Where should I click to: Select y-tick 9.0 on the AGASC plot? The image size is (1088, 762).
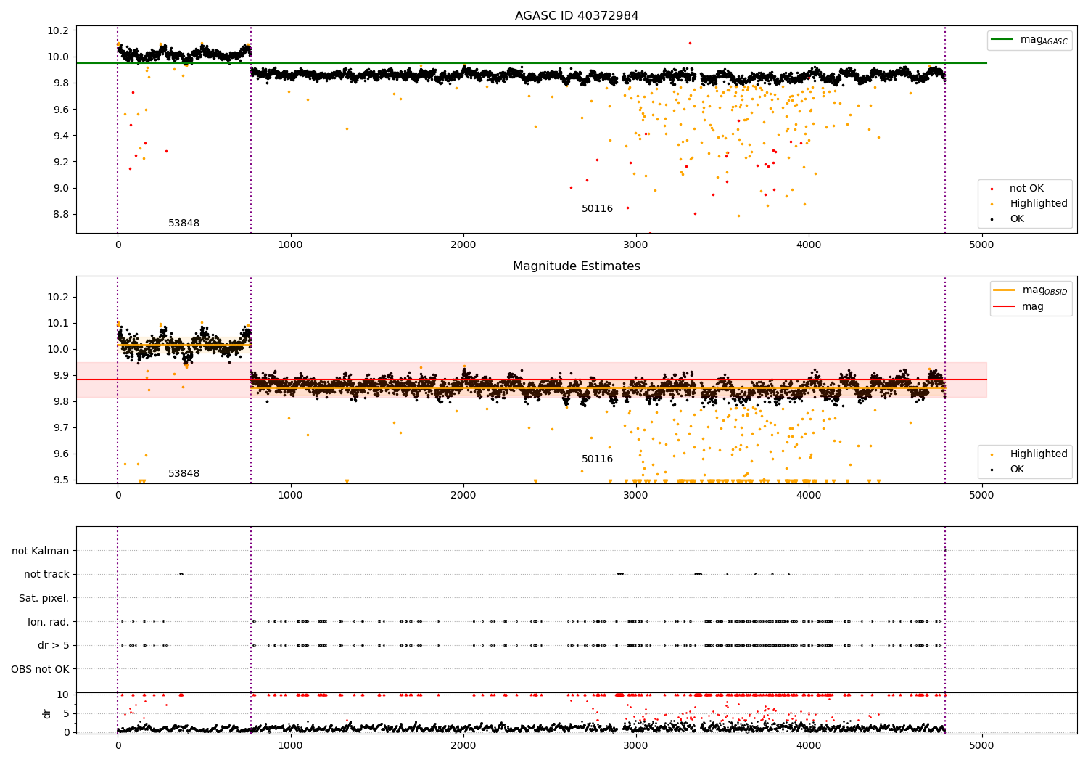(62, 188)
